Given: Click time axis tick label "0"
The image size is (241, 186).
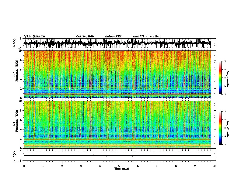Looking at the screenshot, I should point(24,166).
